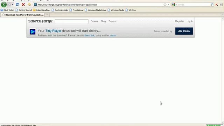Bookmark this page with the star icon
The width and height of the screenshot is (224, 126).
[x=165, y=5]
